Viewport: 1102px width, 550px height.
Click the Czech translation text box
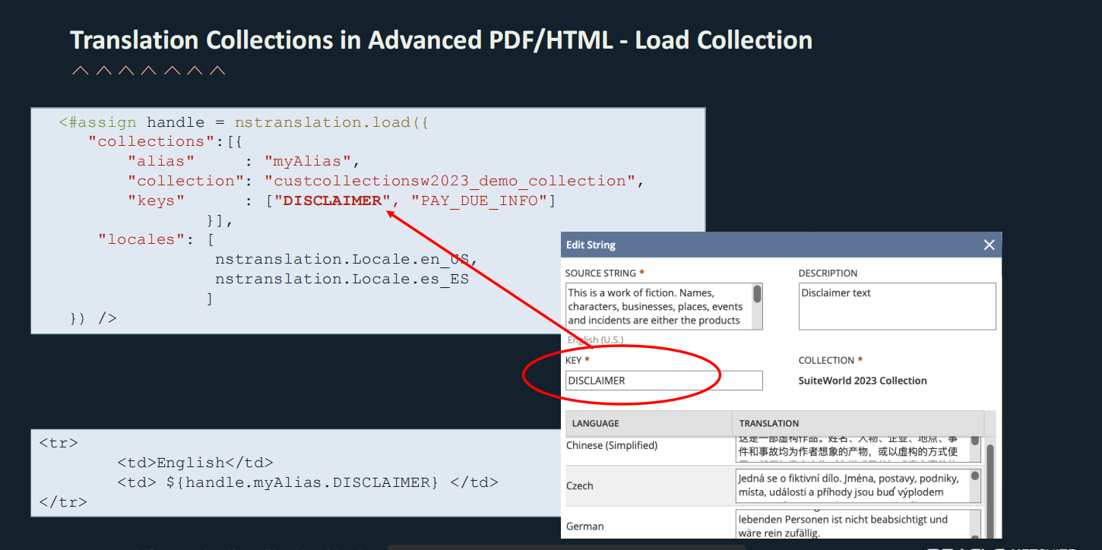(x=851, y=485)
